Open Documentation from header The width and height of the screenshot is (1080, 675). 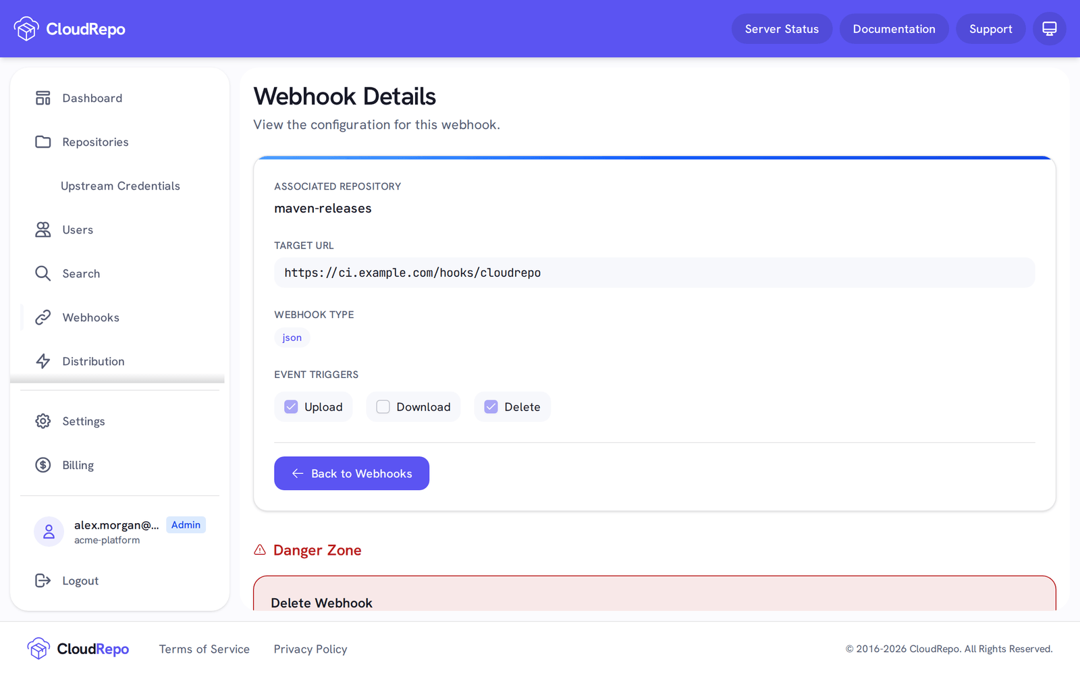coord(894,29)
